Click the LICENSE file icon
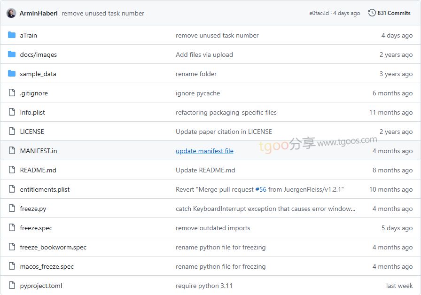 click(12, 132)
